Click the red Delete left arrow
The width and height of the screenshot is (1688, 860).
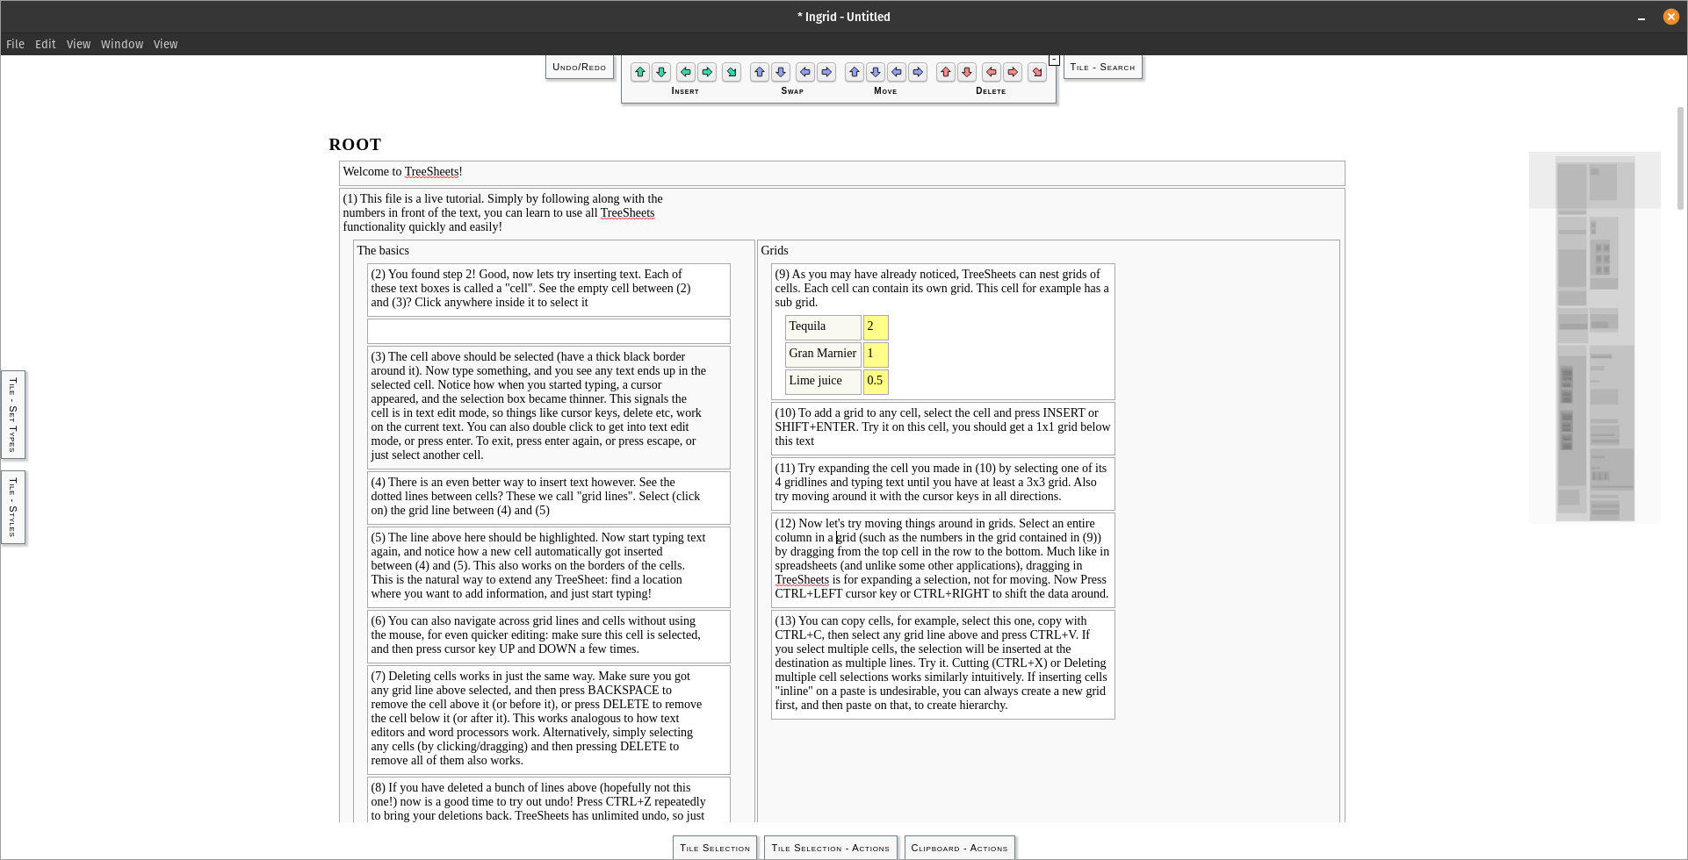pos(992,72)
